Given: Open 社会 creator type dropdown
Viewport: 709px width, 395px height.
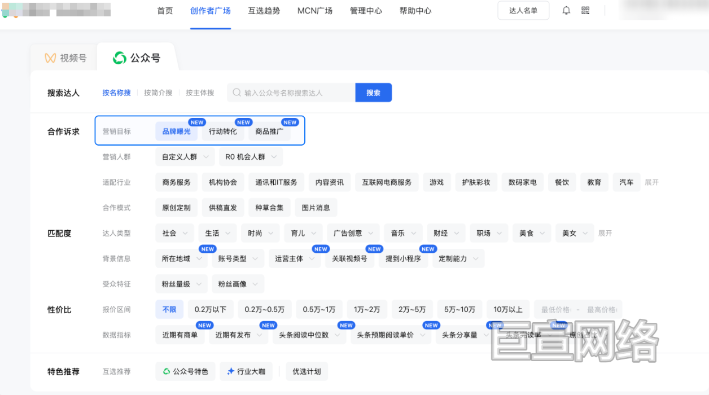Looking at the screenshot, I should (x=175, y=233).
